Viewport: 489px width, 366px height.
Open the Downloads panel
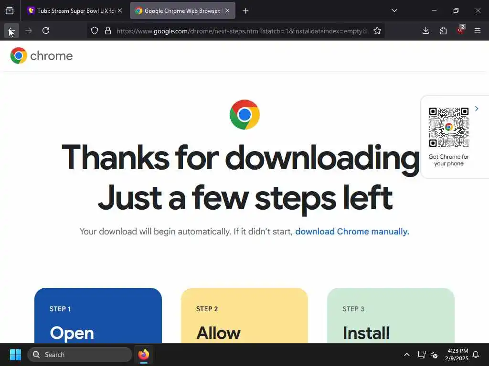[x=425, y=30]
